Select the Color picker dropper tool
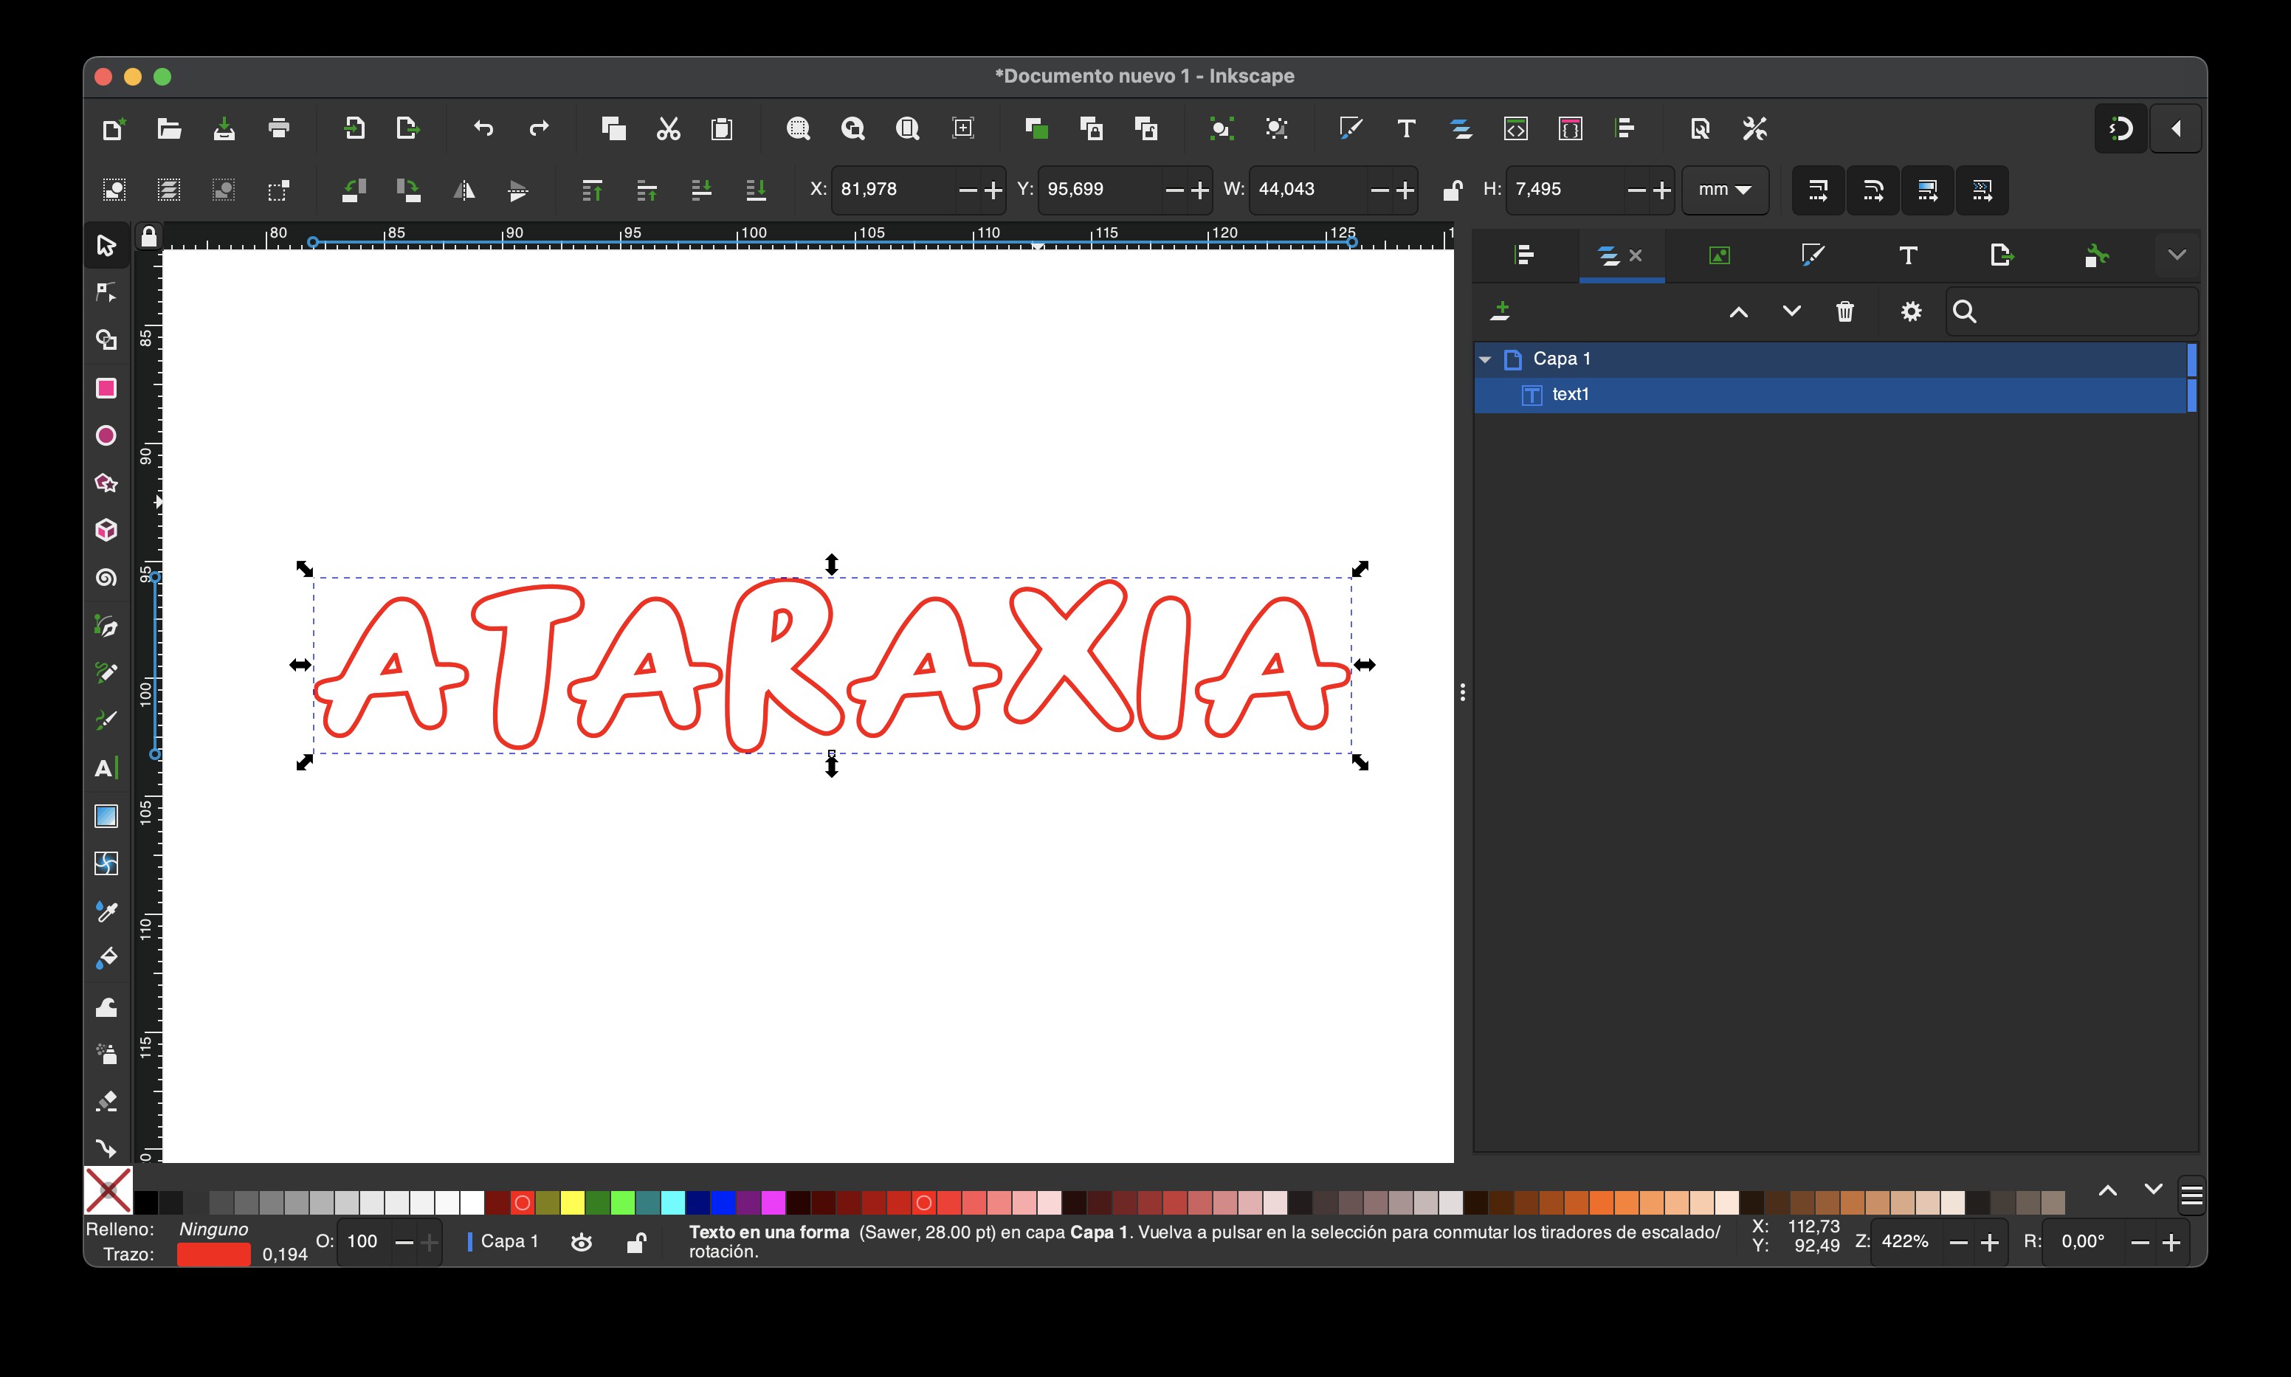Viewport: 2291px width, 1377px height. (x=106, y=911)
